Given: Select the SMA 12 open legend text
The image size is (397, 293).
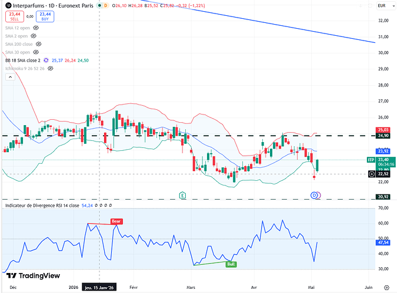Looking at the screenshot, I should pyautogui.click(x=18, y=28).
